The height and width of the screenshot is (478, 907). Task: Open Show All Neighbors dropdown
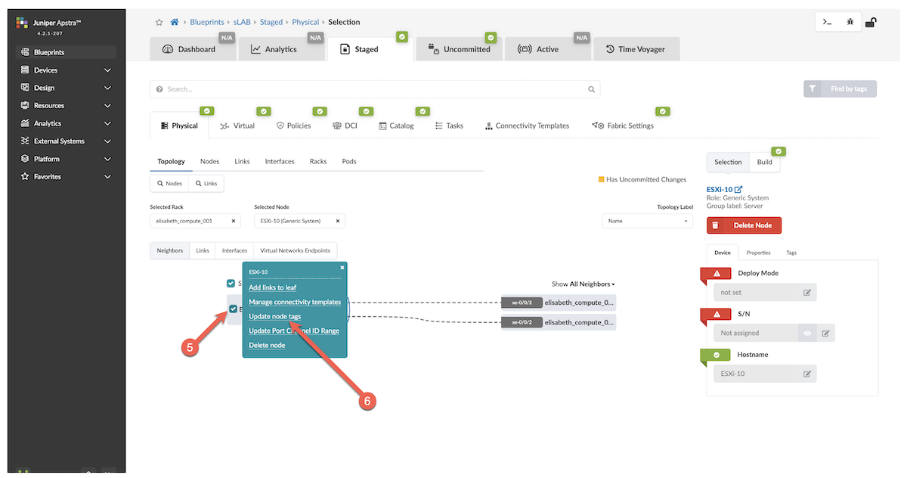pyautogui.click(x=583, y=284)
